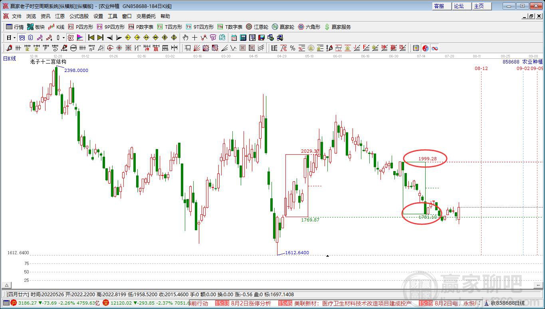Toggle the infinity symbol icon
Image resolution: width=545 pixels, height=309 pixels.
[435, 48]
